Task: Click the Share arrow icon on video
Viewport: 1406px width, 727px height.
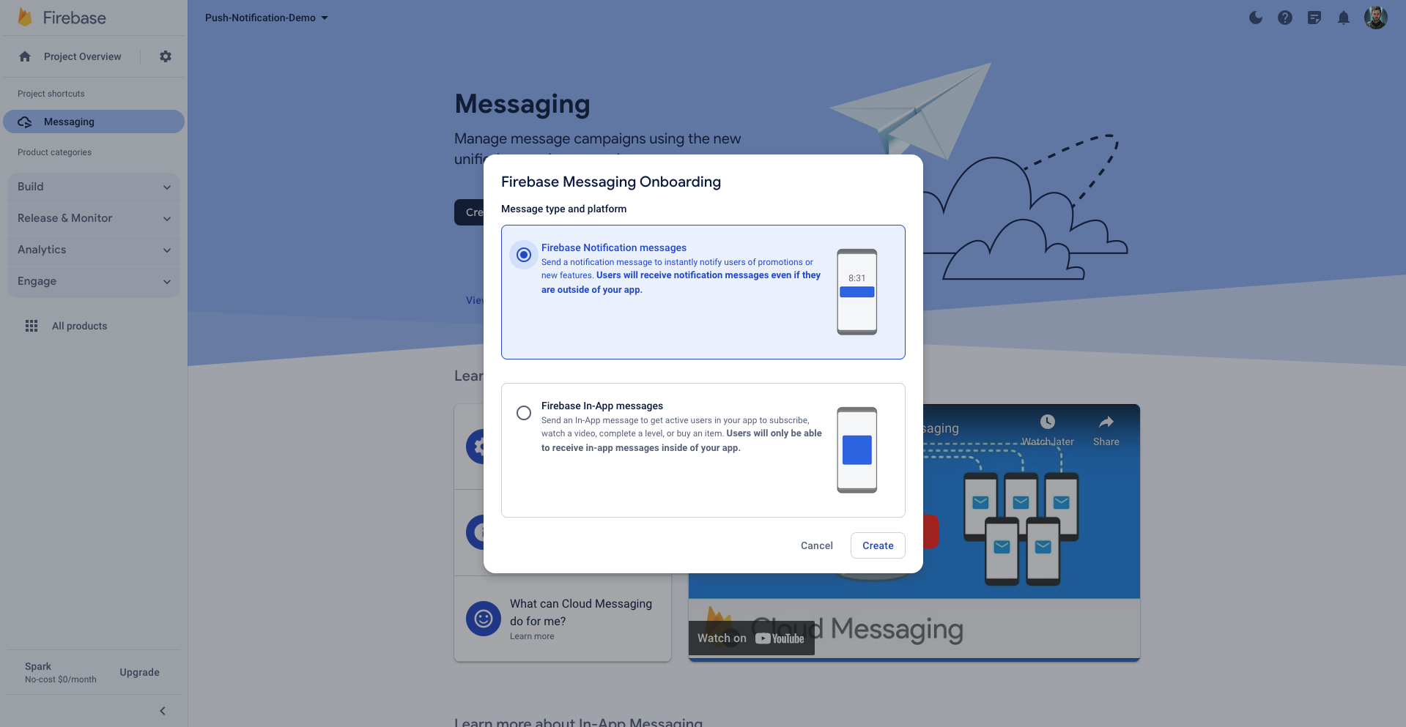Action: pyautogui.click(x=1106, y=422)
